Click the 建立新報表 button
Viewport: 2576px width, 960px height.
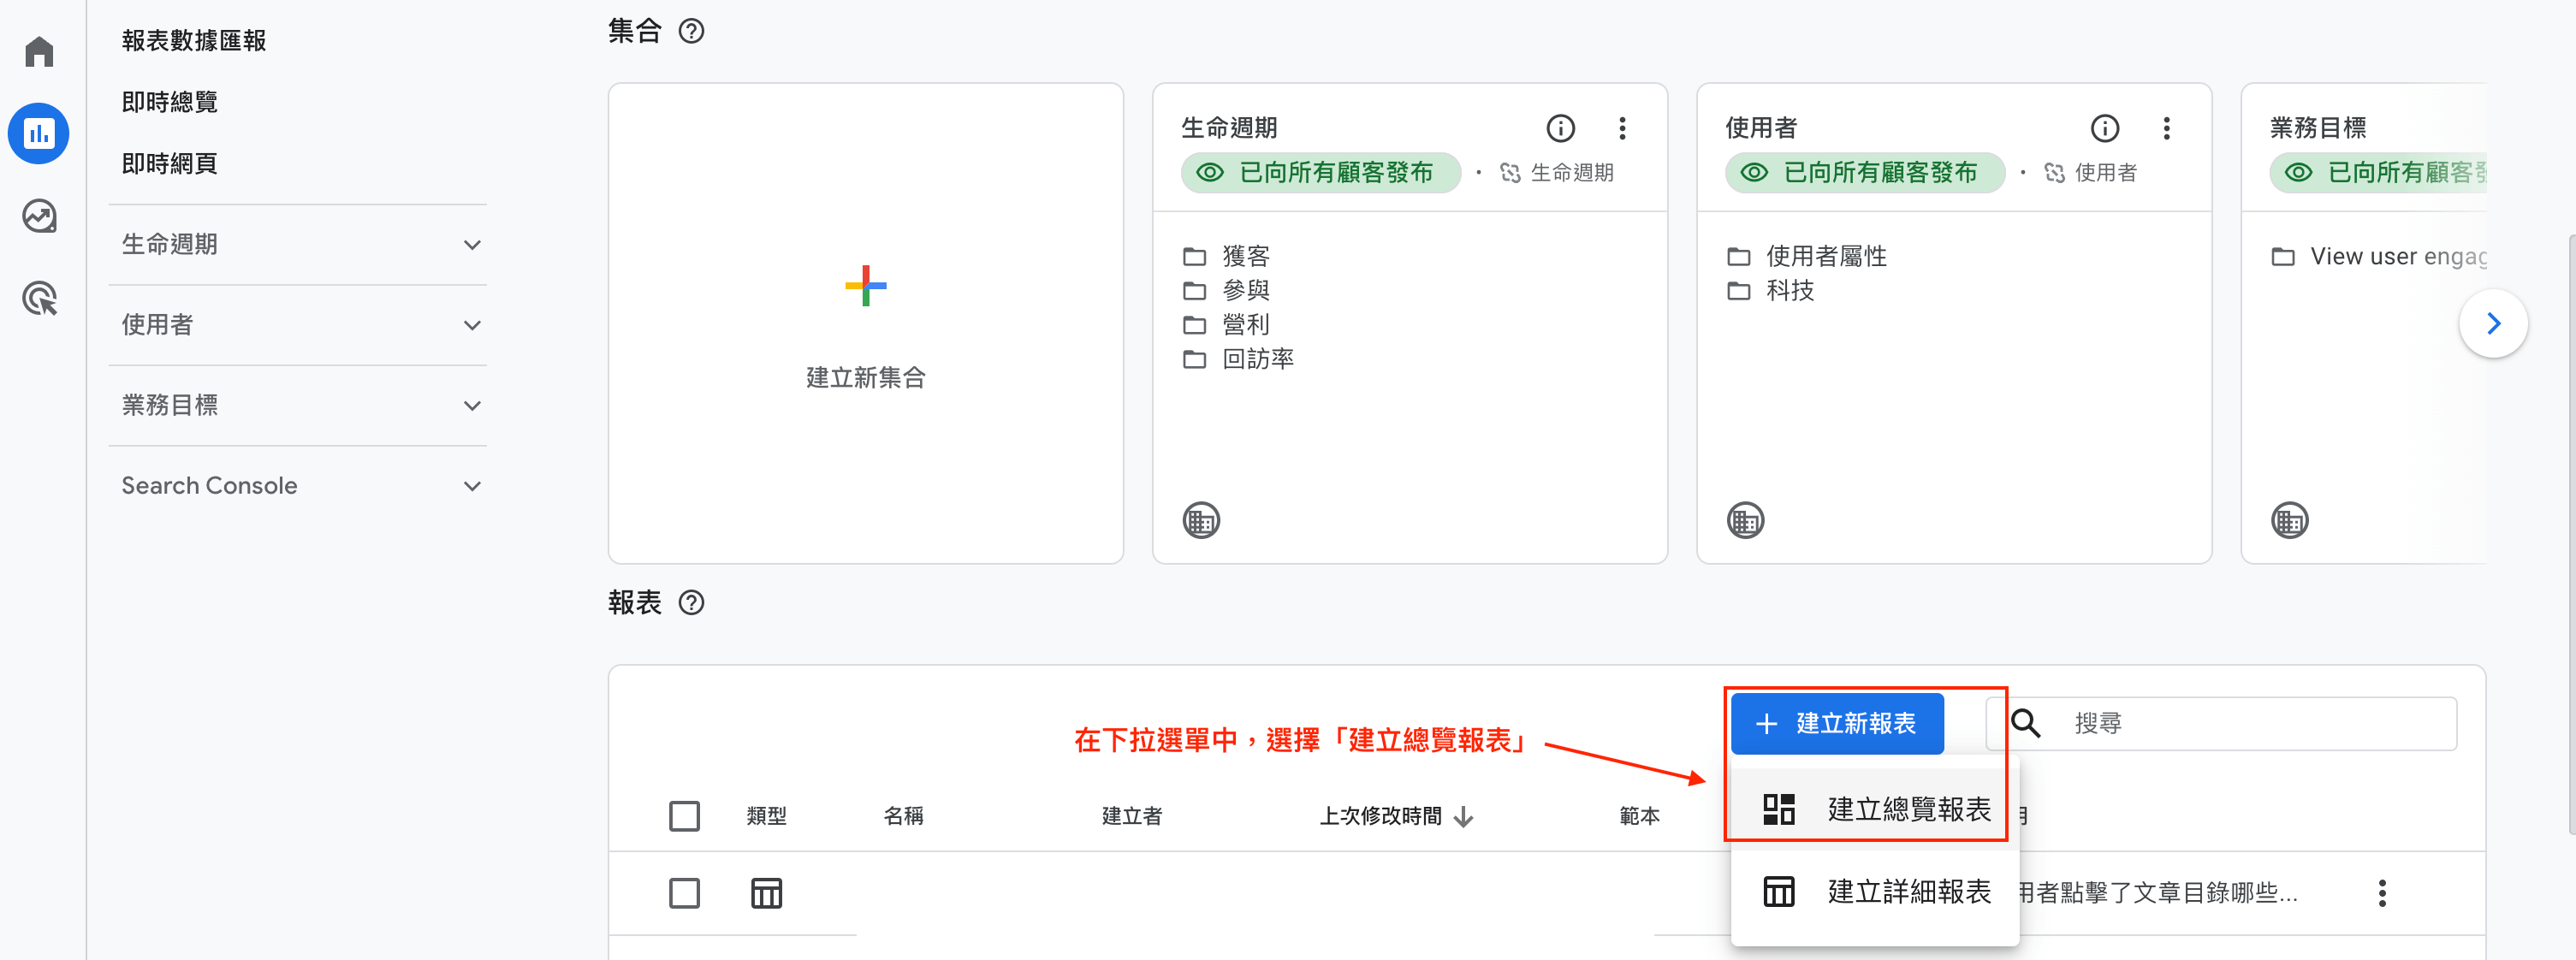(1837, 723)
